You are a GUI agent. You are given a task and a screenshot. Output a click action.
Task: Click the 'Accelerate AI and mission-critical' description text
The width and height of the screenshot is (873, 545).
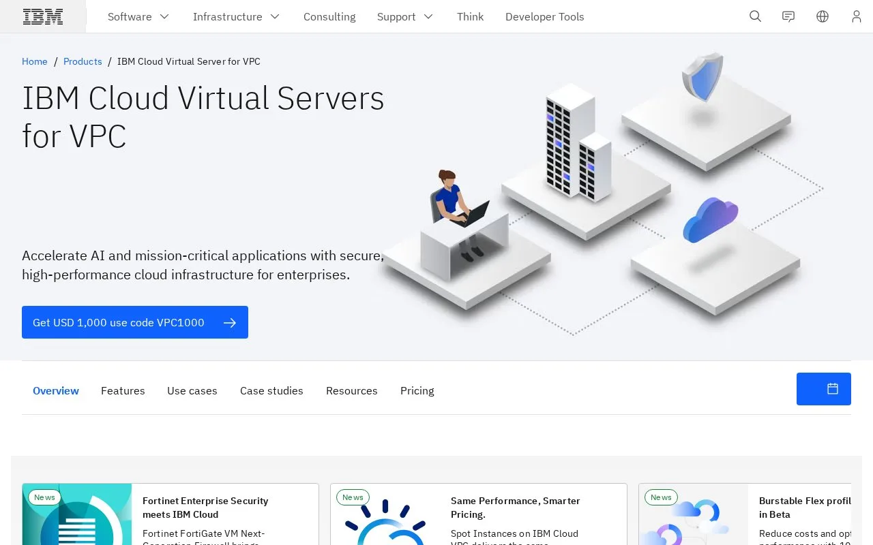203,265
